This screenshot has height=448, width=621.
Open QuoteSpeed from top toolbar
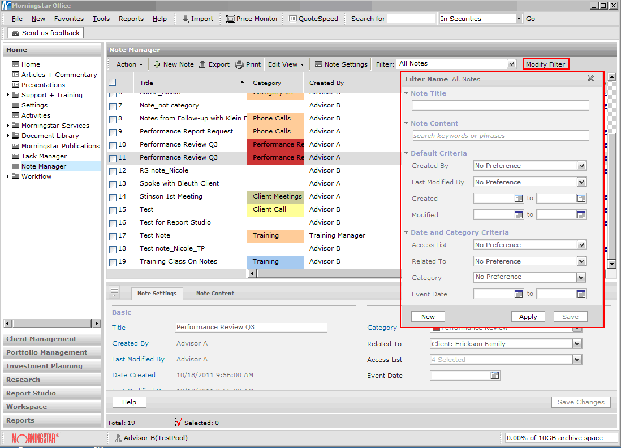click(313, 19)
